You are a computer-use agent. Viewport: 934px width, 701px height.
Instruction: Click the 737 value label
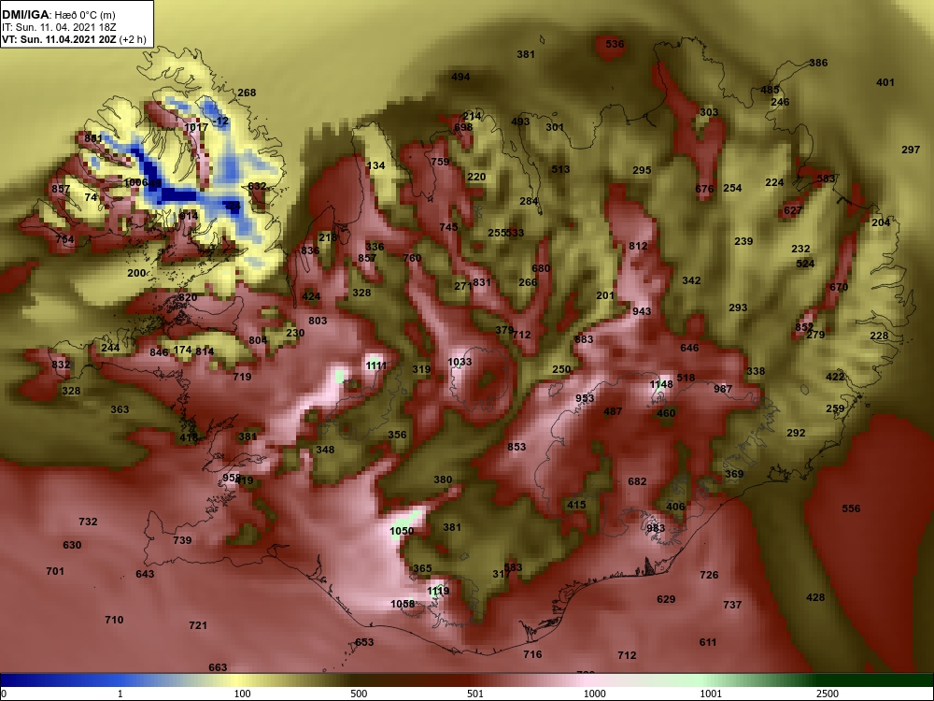(732, 605)
